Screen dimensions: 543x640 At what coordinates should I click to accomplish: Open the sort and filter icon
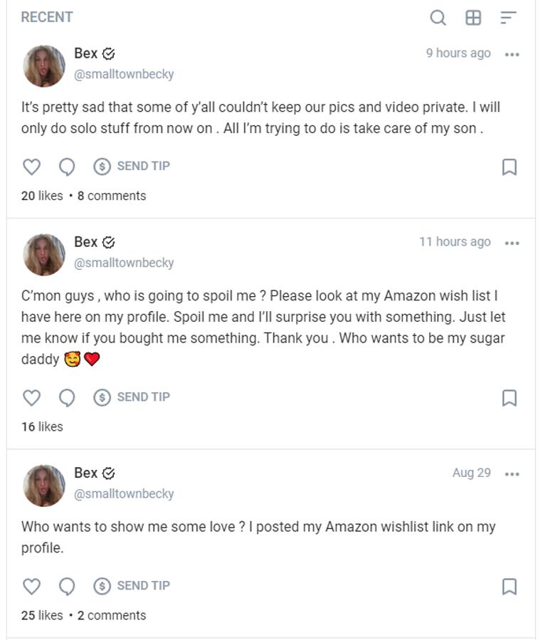[x=508, y=18]
